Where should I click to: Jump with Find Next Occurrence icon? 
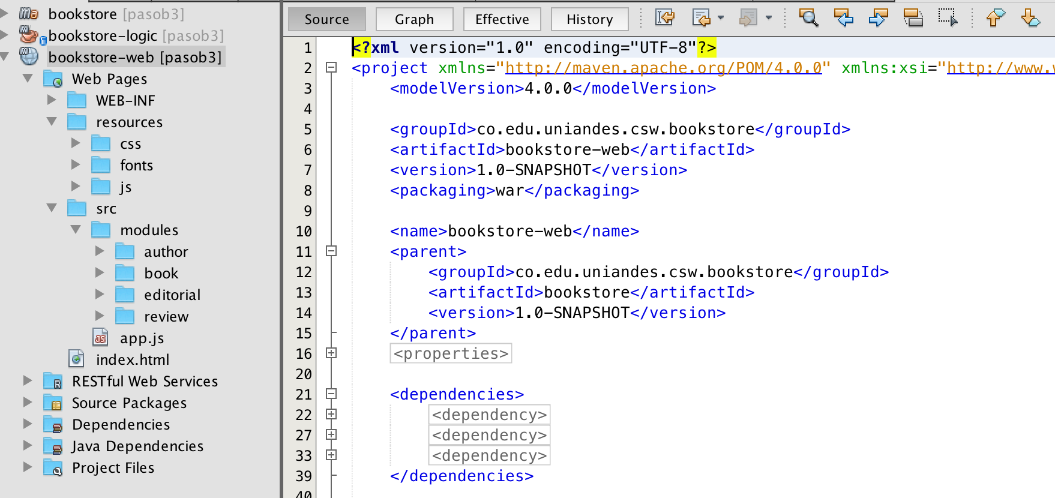(x=878, y=18)
